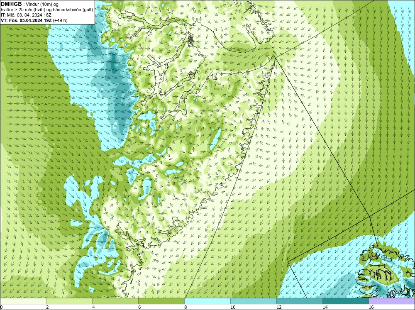Viewport: 415px width, 310px height.
Task: Click the 8–10 m/s light cyan legend segment
Action: pos(207,301)
